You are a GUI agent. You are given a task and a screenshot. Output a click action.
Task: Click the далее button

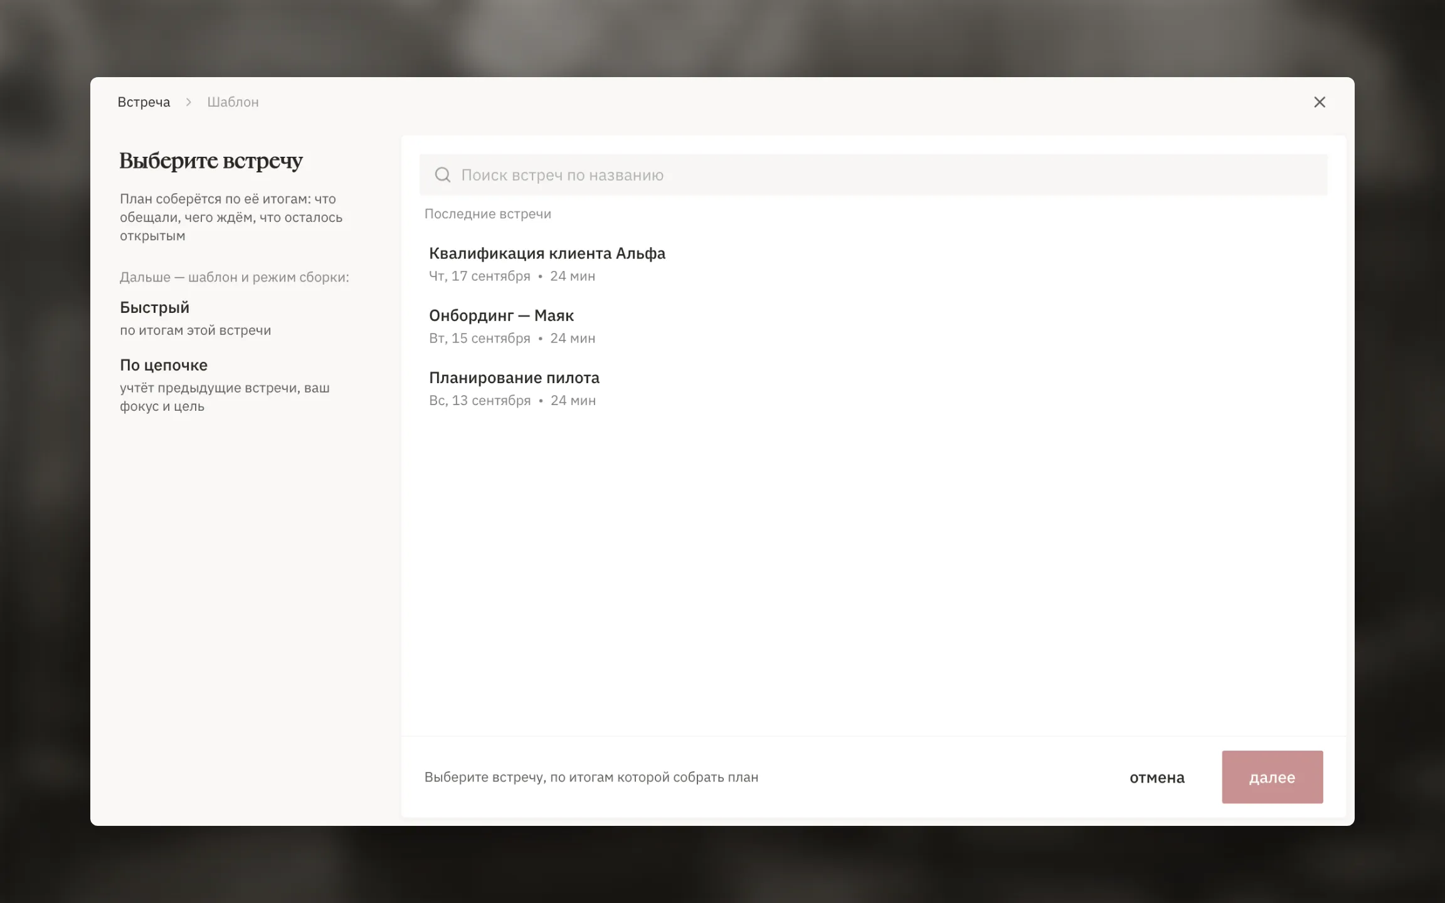[1272, 777]
